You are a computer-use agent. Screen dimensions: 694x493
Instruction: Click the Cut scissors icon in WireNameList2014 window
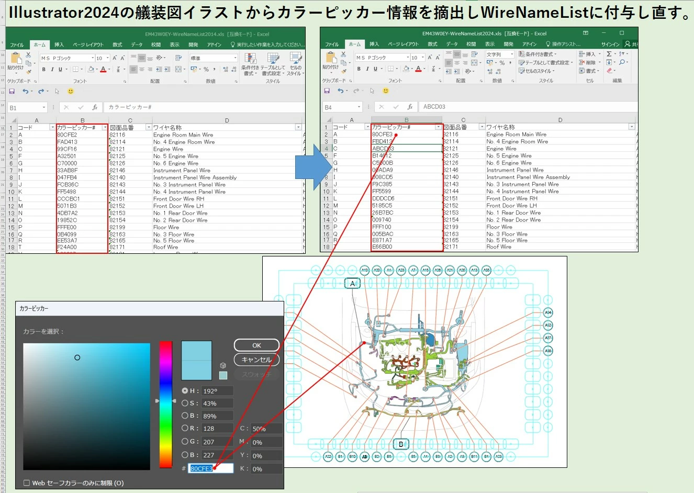point(28,54)
